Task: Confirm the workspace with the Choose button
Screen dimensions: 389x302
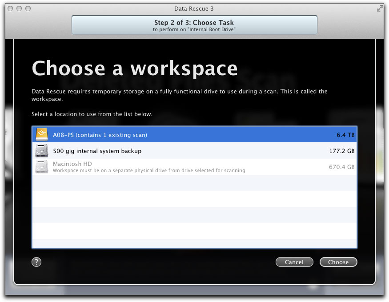Action: coord(338,262)
